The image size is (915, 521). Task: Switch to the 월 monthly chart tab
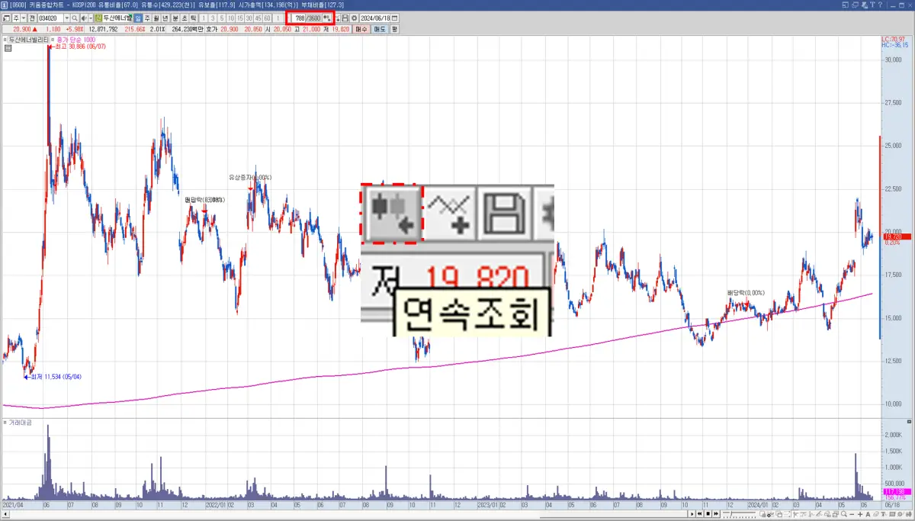pyautogui.click(x=156, y=18)
